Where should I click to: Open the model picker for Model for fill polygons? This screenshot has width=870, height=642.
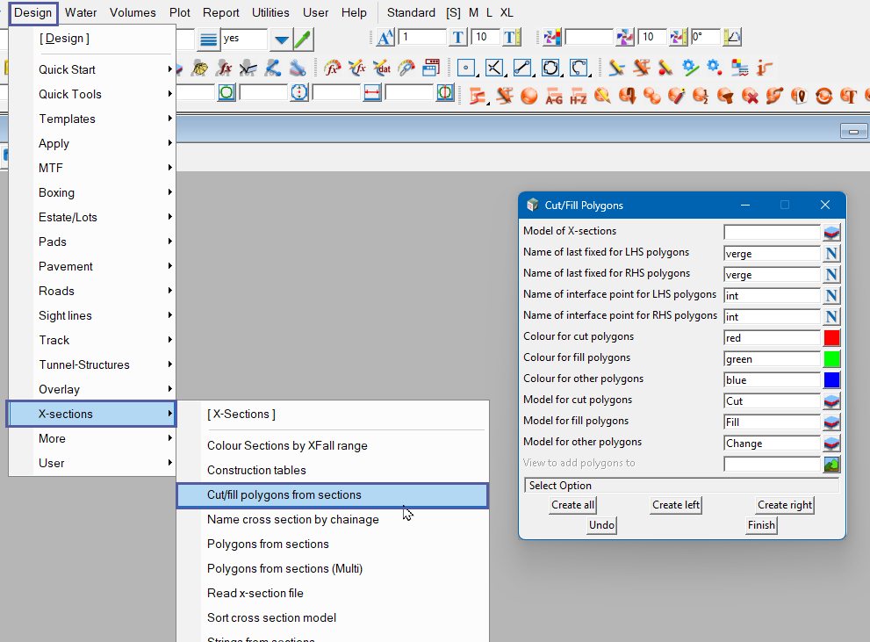point(831,422)
